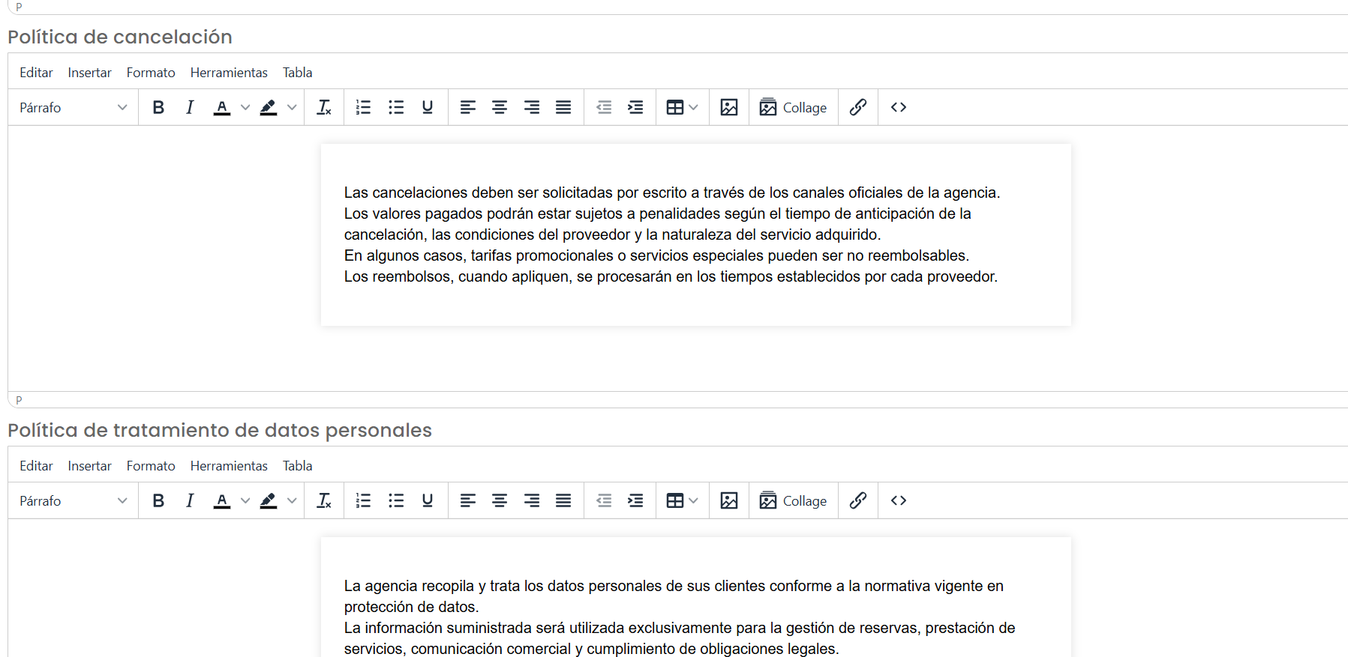Click Collage button in personal data toolbar
Screen dimensions: 1348x657
tap(793, 500)
